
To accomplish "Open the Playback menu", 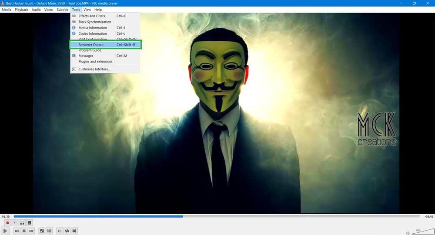I will pyautogui.click(x=21, y=10).
